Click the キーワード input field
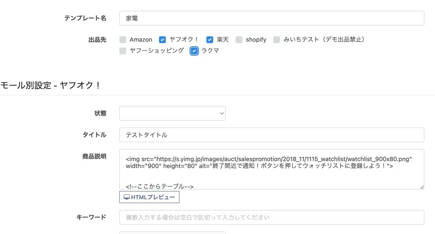 click(x=271, y=218)
